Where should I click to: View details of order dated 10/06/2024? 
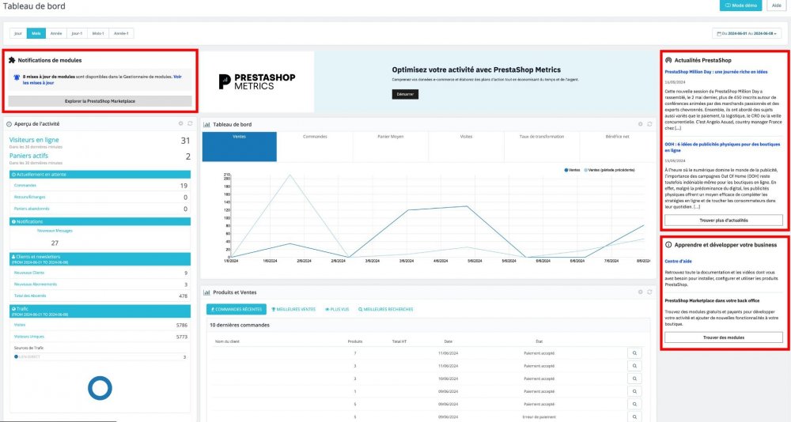pos(634,378)
